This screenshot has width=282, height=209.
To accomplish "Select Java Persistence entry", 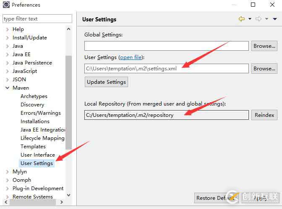I will [x=32, y=63].
